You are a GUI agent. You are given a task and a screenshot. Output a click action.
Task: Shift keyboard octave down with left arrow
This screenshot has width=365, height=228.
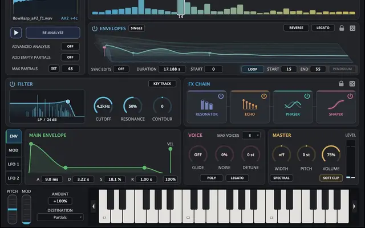coord(94,206)
